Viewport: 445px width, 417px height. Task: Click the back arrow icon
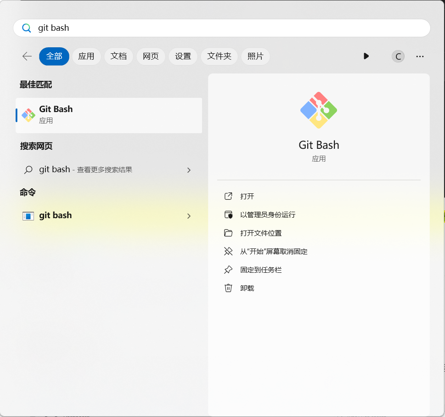[x=27, y=56]
